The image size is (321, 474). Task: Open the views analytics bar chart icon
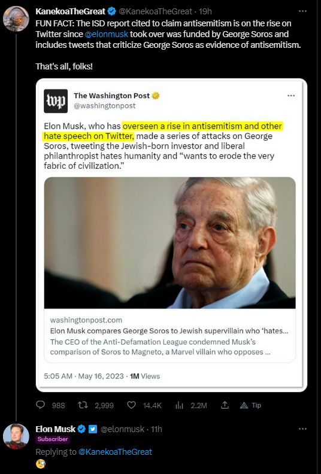179,405
